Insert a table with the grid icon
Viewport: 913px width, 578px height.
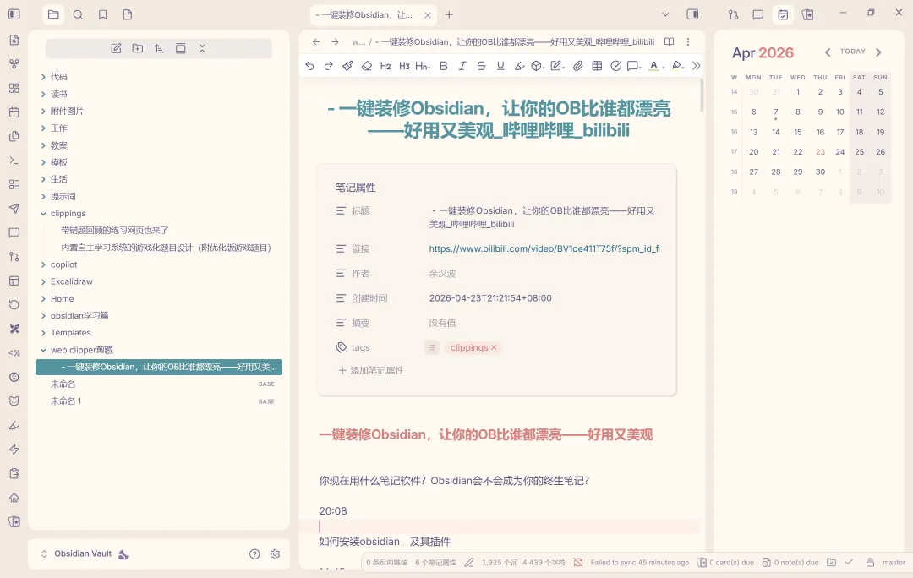point(597,66)
